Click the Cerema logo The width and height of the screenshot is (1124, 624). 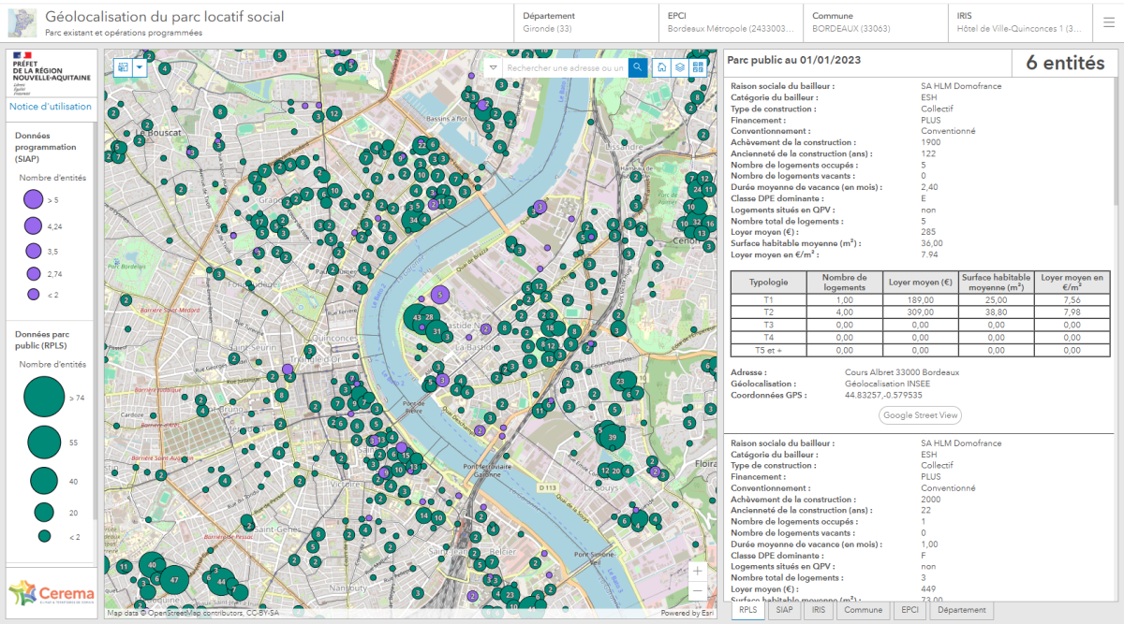[x=51, y=593]
